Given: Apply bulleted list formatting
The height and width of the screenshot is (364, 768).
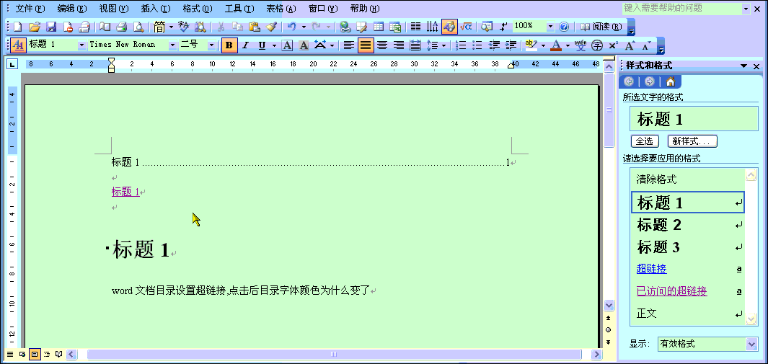Looking at the screenshot, I should click(x=477, y=45).
